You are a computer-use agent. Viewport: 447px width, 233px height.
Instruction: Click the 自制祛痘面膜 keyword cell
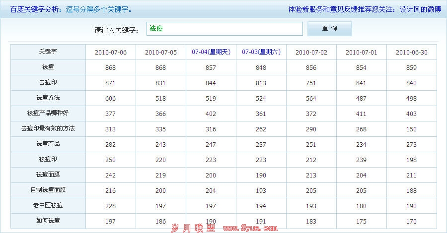(x=48, y=190)
